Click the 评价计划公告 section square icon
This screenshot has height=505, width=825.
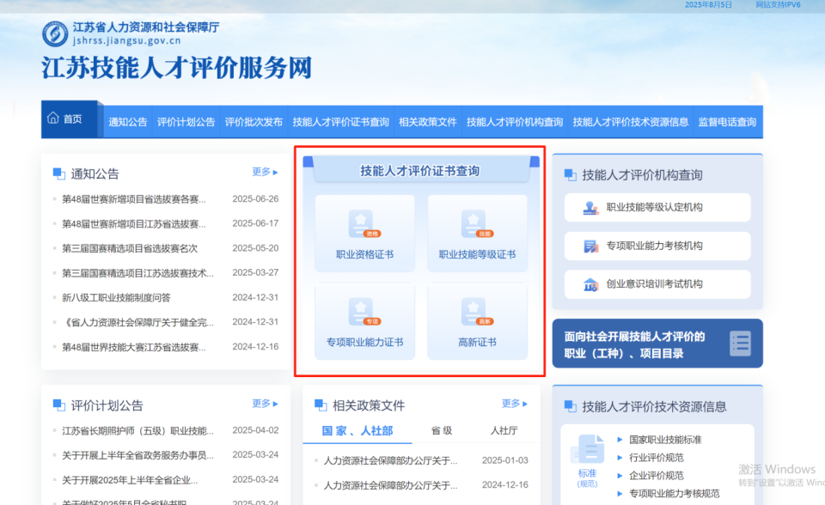coord(59,405)
